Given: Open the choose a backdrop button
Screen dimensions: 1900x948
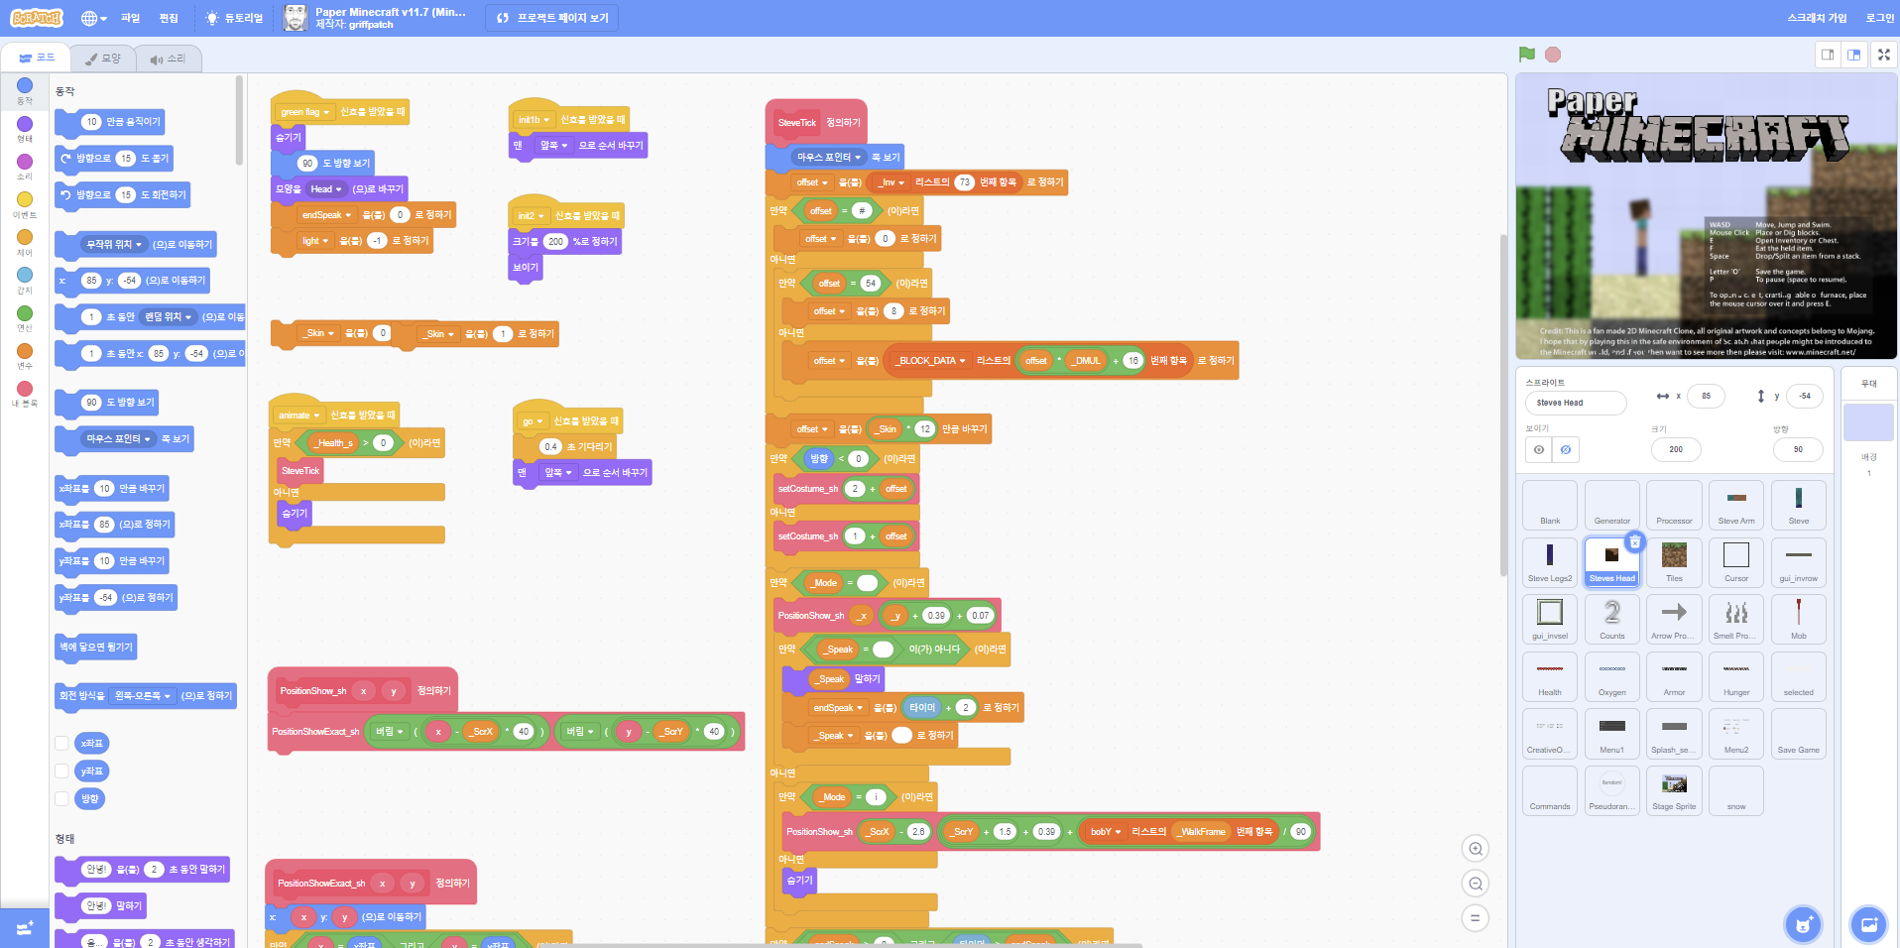Looking at the screenshot, I should pos(1869,925).
